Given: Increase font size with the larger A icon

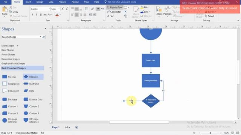Looking at the screenshot, I should (63, 9).
